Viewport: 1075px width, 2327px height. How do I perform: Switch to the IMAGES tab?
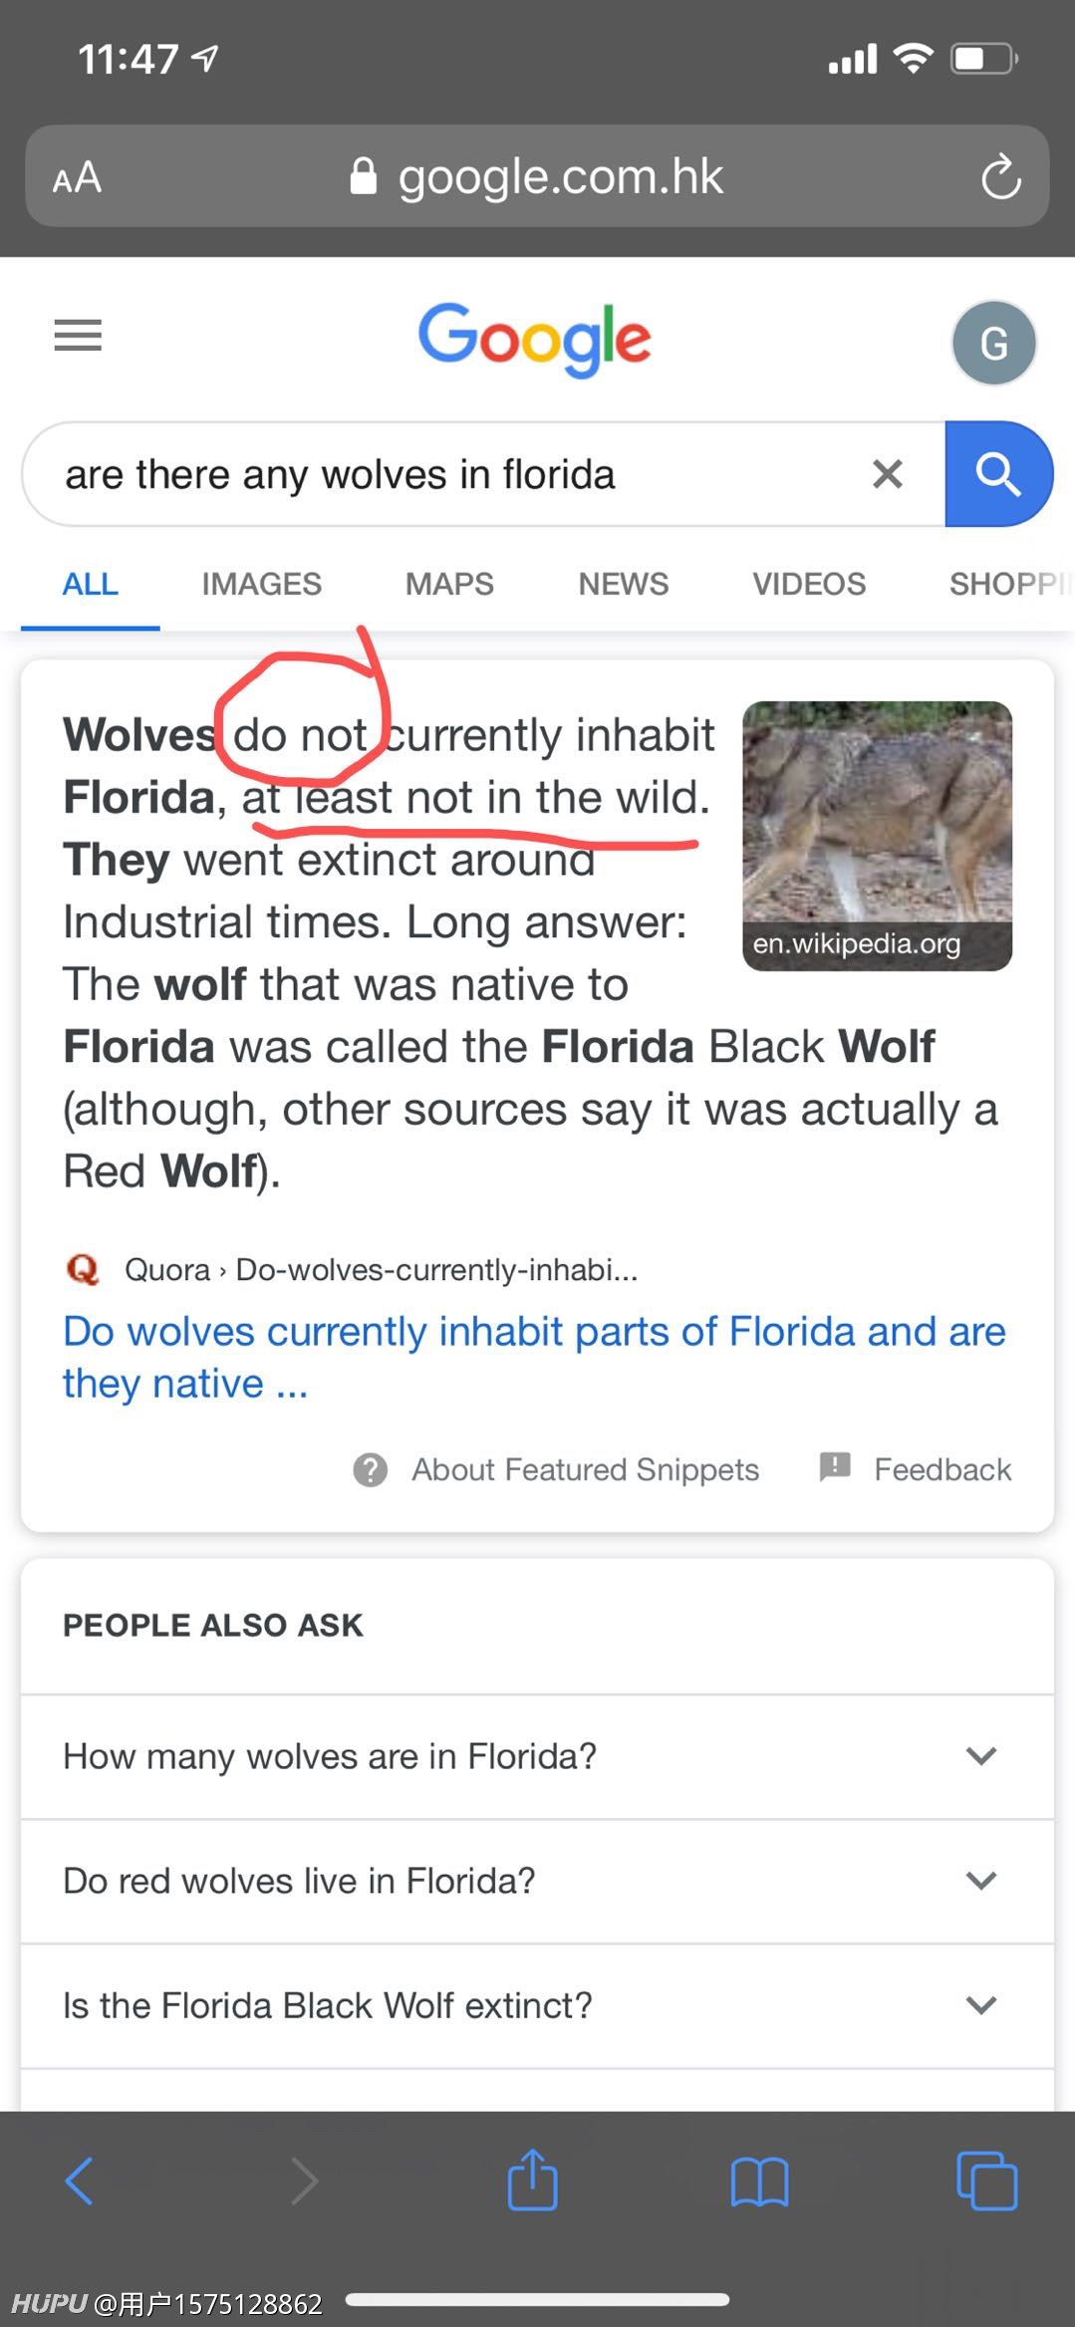[x=261, y=584]
